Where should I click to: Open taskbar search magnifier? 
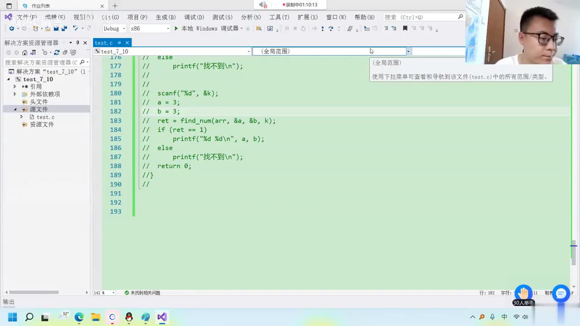pyautogui.click(x=29, y=317)
